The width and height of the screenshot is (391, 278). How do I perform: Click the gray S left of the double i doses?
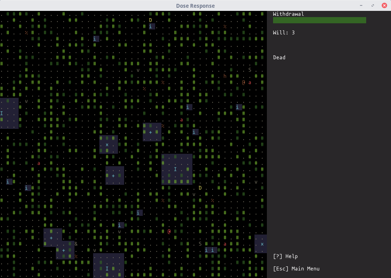coord(200,244)
